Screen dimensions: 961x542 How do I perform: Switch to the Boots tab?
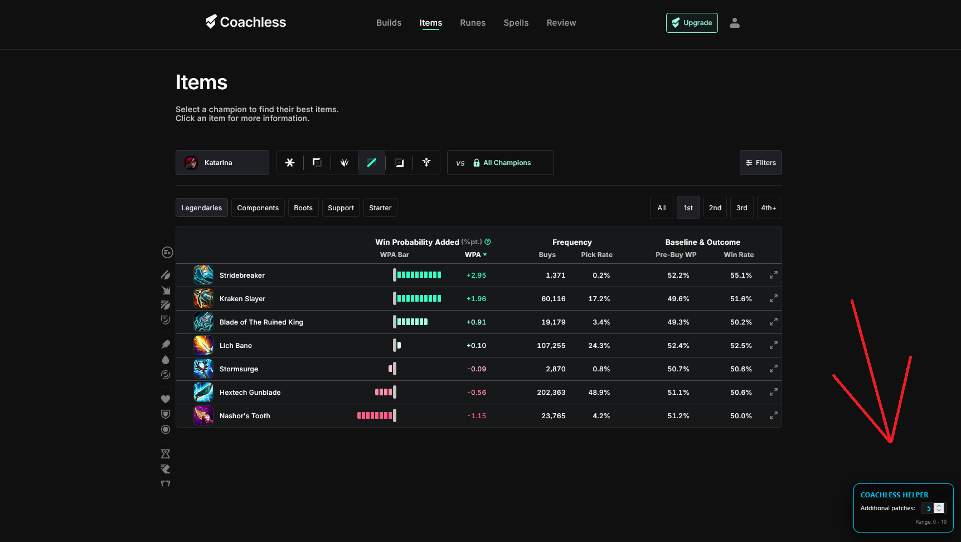303,208
